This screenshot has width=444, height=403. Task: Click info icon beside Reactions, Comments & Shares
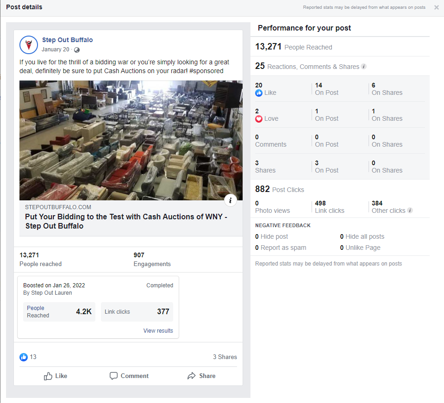[x=364, y=67]
